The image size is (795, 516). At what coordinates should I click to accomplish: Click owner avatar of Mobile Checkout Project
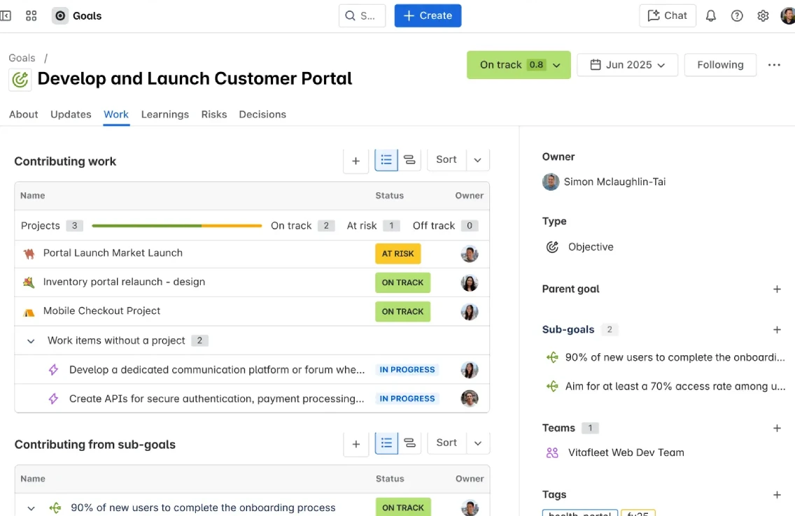tap(470, 311)
